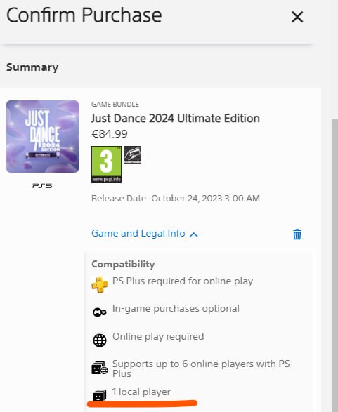Click the online players icon
The image size is (338, 412).
point(100,368)
